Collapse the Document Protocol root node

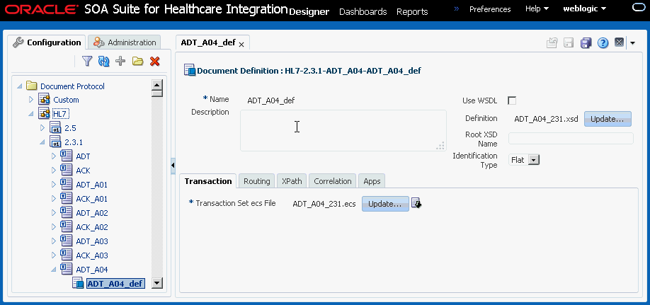coord(20,86)
